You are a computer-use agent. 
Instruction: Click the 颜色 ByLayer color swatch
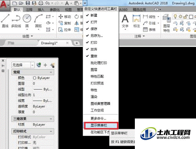coord(34,78)
